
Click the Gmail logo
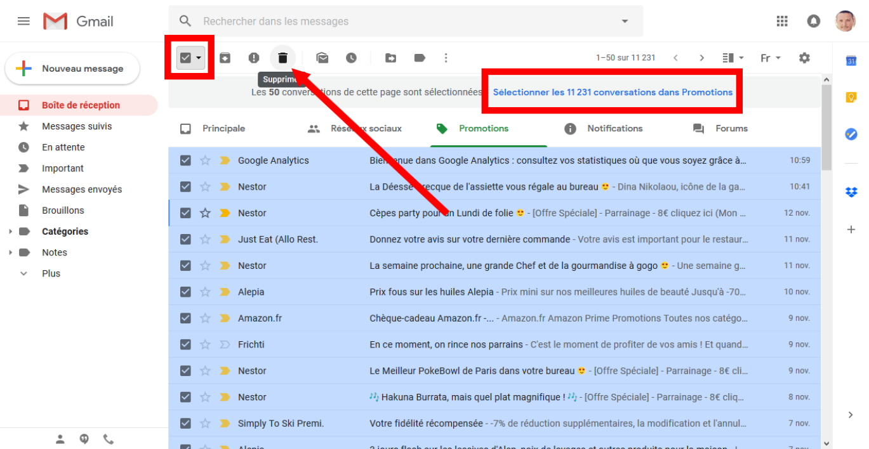tap(78, 21)
